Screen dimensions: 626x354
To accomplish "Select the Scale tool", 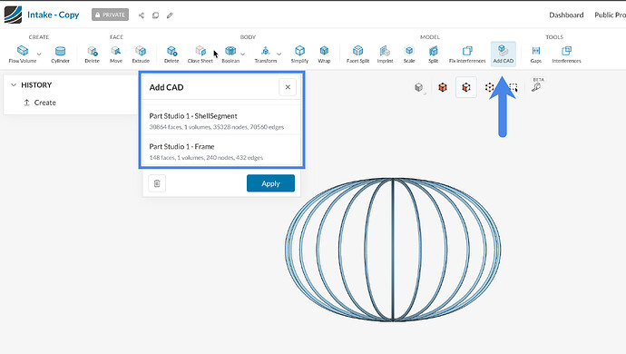I will [409, 54].
